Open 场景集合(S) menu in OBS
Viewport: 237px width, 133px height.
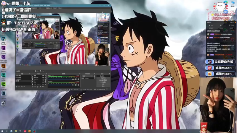49,8
